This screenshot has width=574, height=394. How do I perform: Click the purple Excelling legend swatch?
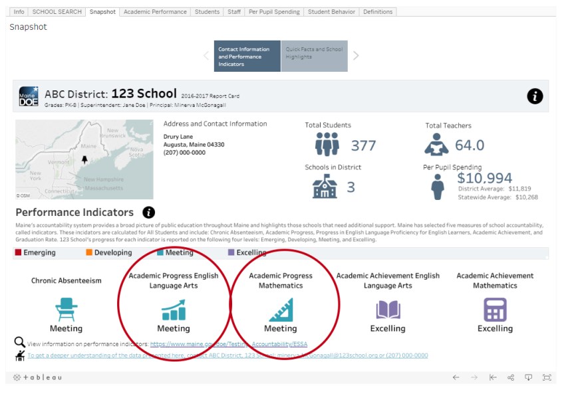[x=231, y=252]
